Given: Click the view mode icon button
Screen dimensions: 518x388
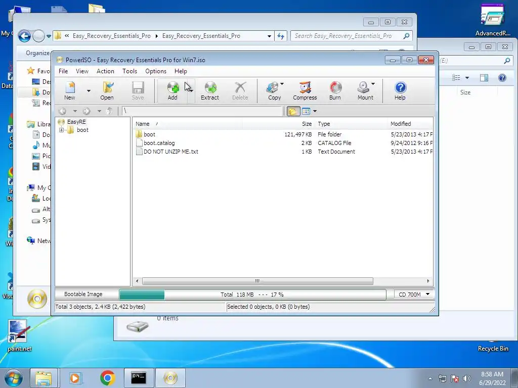Looking at the screenshot, I should pyautogui.click(x=306, y=111).
